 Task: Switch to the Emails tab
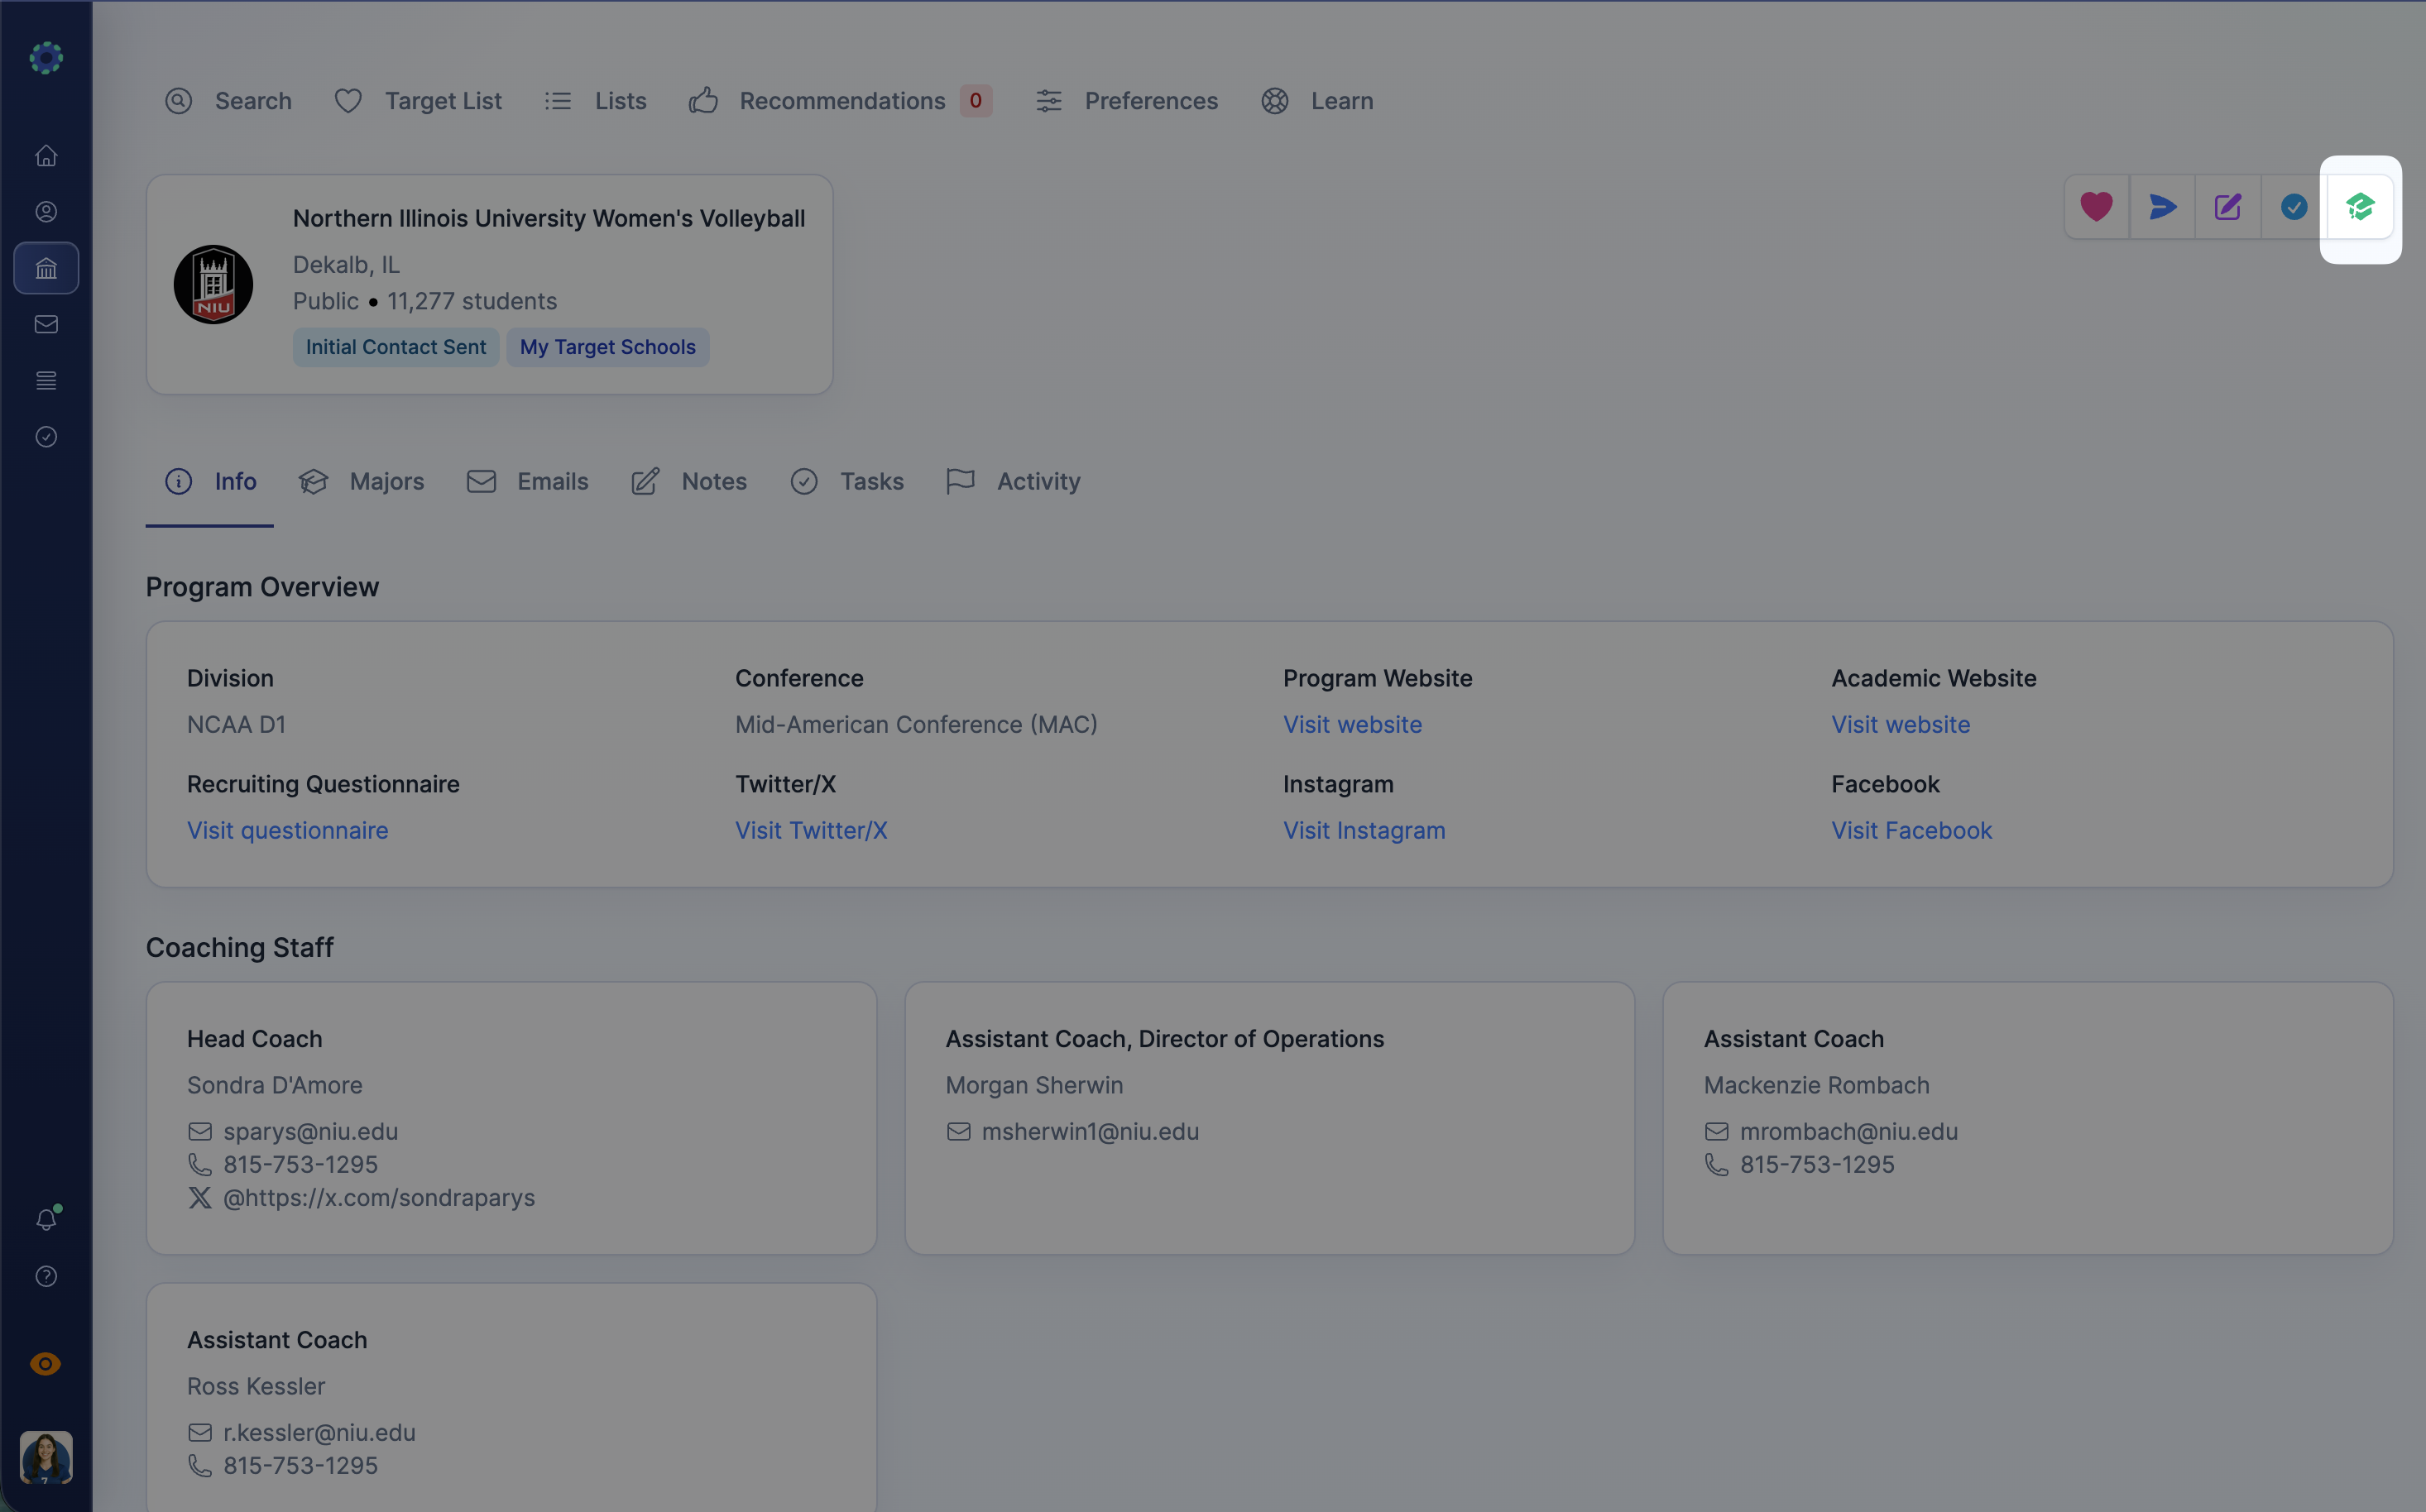click(x=527, y=481)
